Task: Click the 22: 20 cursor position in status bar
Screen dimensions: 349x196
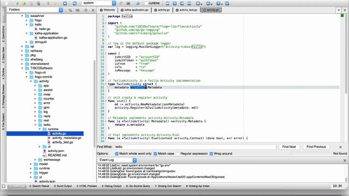Action: 338,186
